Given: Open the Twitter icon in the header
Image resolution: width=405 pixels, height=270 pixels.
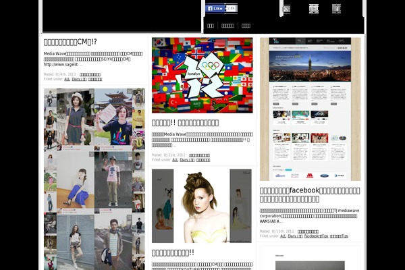Looking at the screenshot, I should tap(314, 9).
